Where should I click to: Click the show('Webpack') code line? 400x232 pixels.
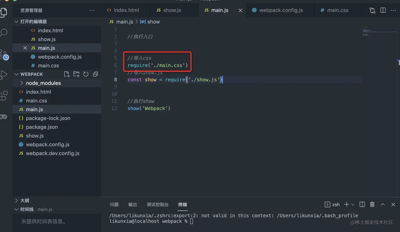[149, 108]
